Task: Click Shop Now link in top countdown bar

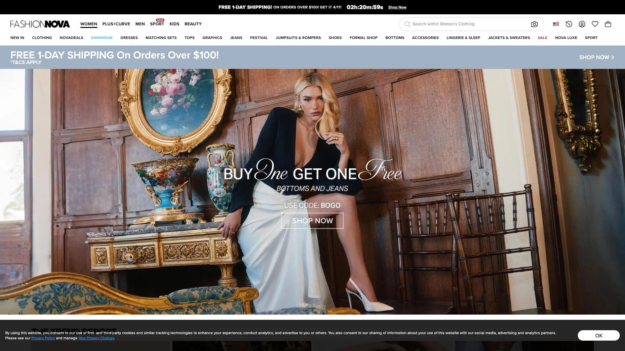Action: (x=397, y=7)
